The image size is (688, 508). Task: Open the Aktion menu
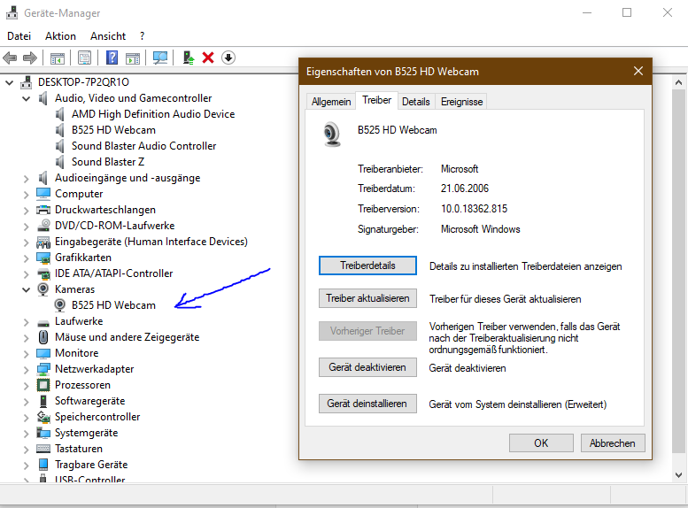(x=60, y=36)
